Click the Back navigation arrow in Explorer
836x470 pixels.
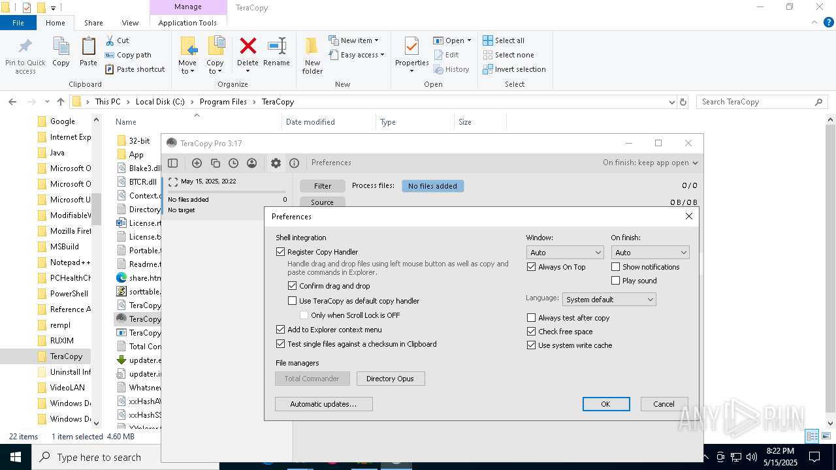coord(12,102)
